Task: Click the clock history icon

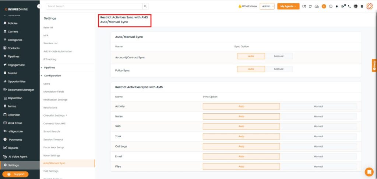Action: coord(331,6)
